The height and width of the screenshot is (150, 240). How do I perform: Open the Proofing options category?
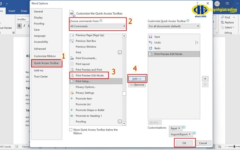39,24
